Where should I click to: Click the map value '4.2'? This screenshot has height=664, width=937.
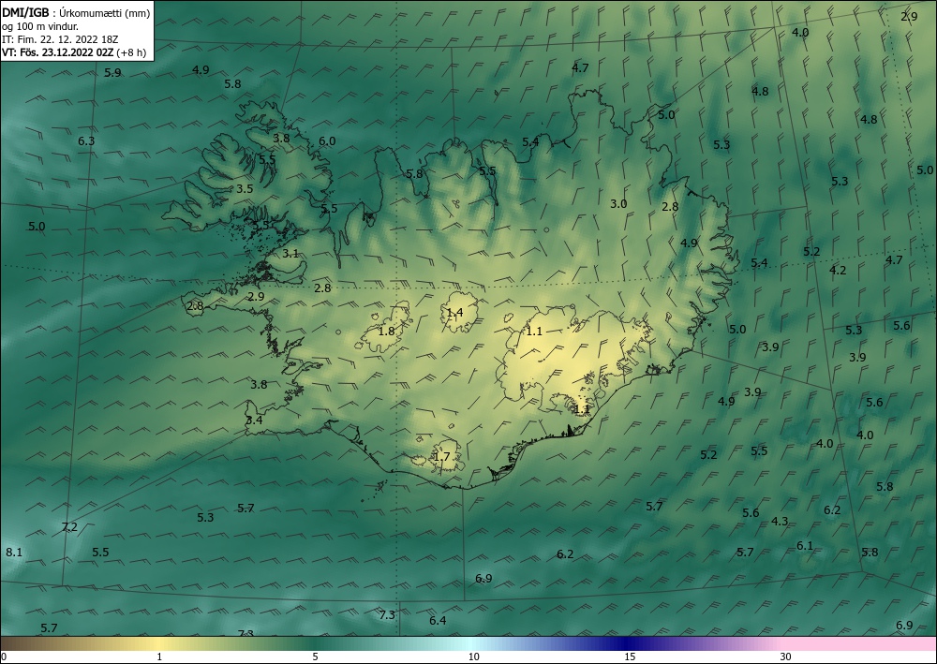pyautogui.click(x=838, y=270)
